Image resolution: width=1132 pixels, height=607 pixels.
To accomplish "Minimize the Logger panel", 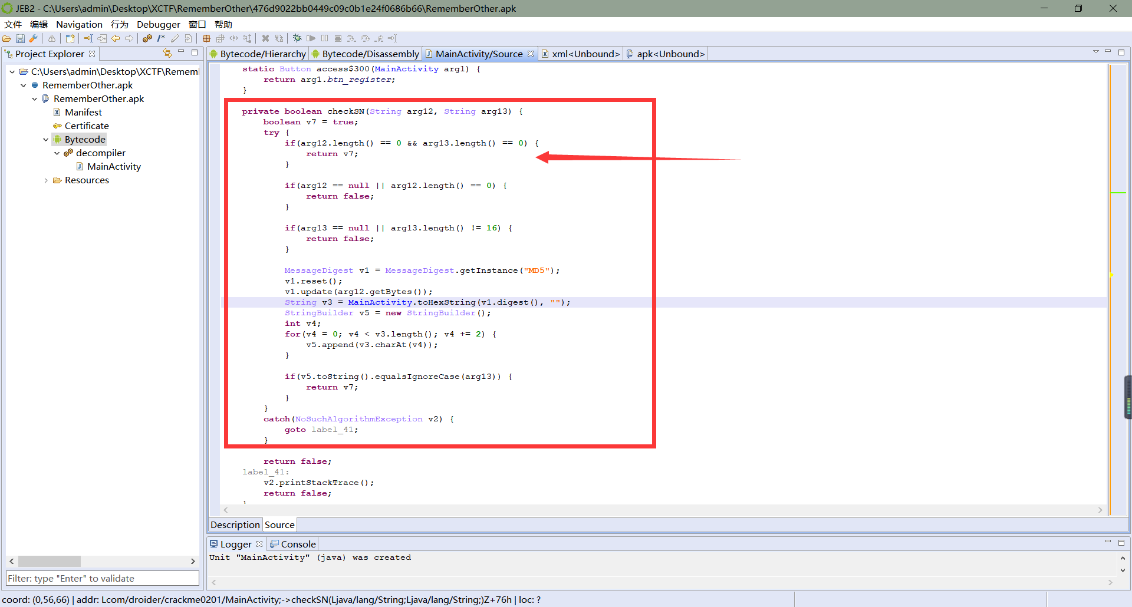I will click(1108, 542).
